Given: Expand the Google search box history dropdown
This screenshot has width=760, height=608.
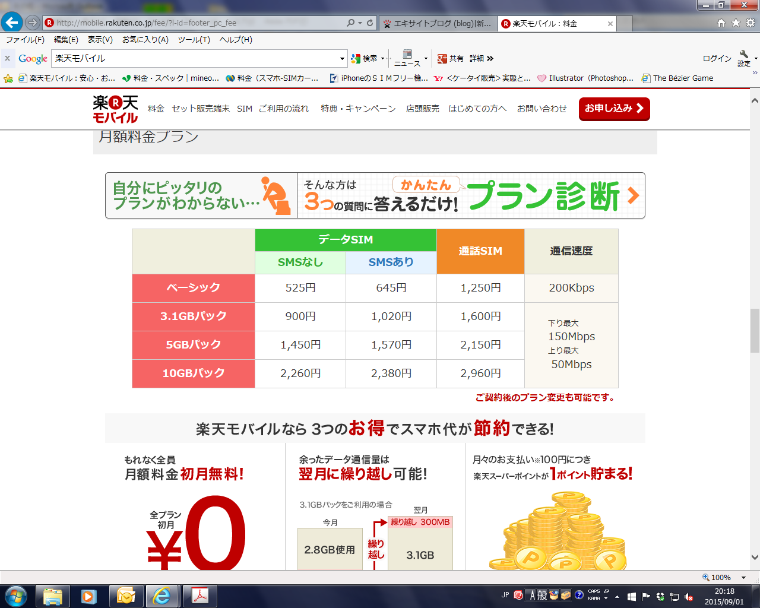Looking at the screenshot, I should click(x=342, y=58).
